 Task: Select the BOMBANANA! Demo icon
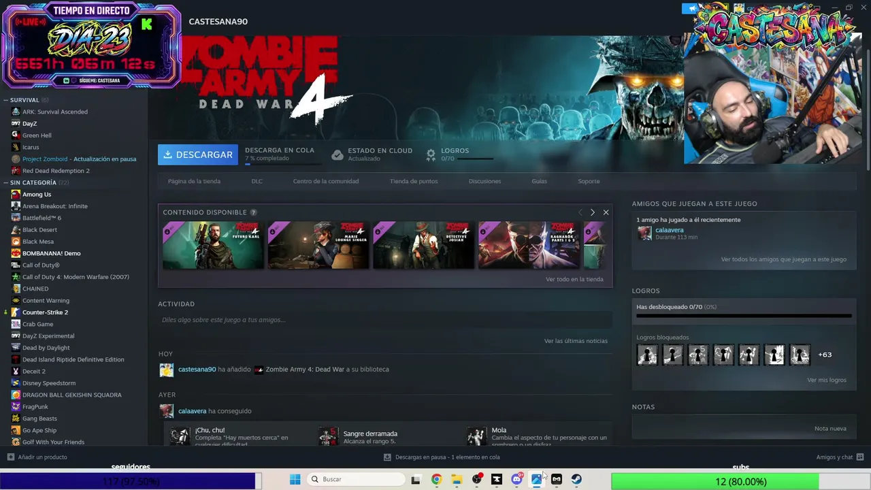click(x=16, y=253)
